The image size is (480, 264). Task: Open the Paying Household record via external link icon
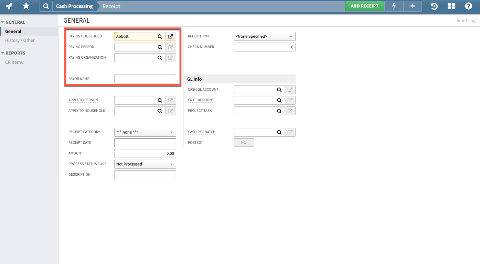pyautogui.click(x=171, y=36)
